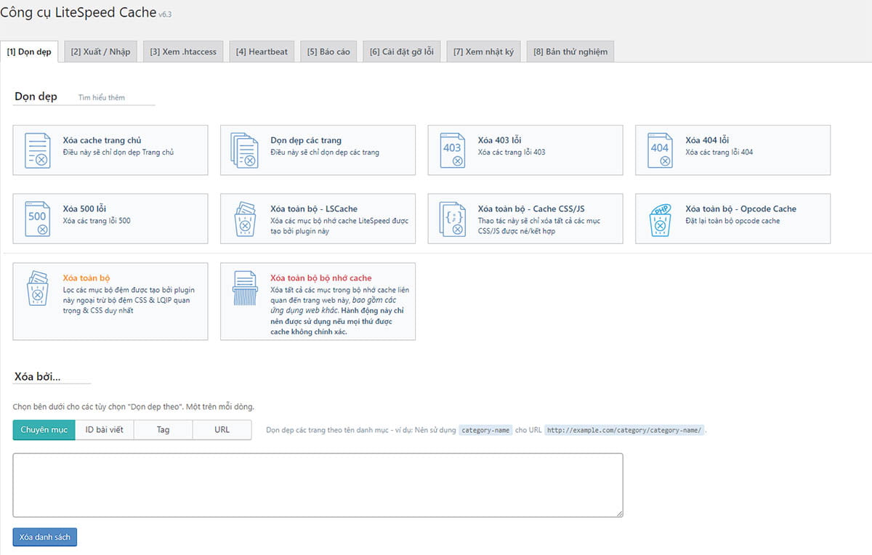Switch to [6] Cài đặt gỡ lỗi tab
The image size is (872, 555).
click(x=401, y=52)
